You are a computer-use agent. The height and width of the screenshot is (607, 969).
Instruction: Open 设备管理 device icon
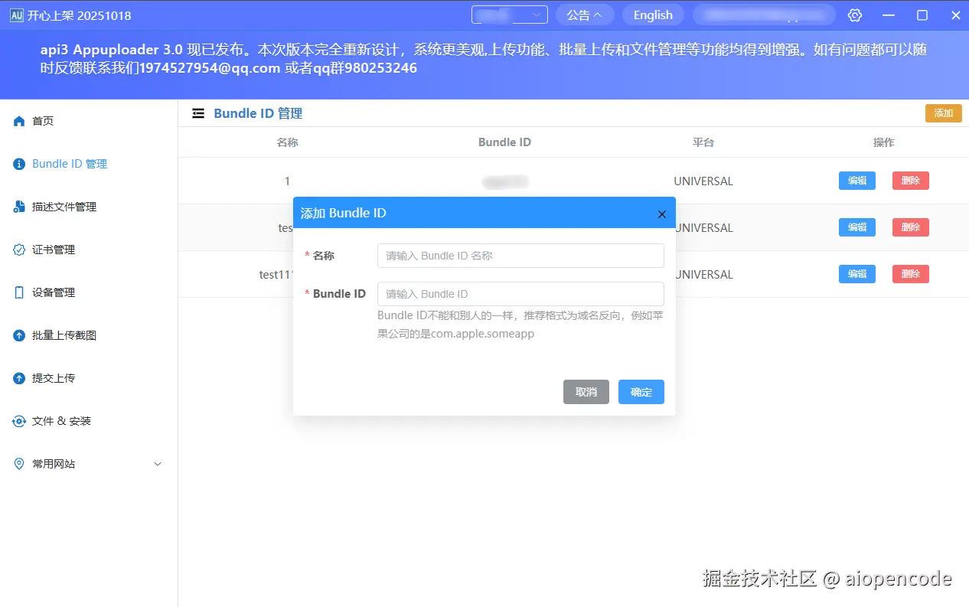click(x=18, y=292)
